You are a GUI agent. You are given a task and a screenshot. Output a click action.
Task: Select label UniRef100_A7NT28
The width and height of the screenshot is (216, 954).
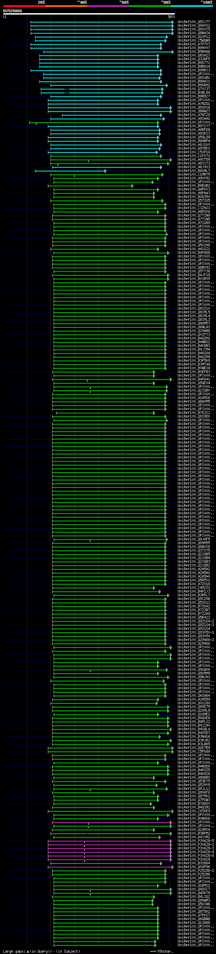tap(194, 115)
